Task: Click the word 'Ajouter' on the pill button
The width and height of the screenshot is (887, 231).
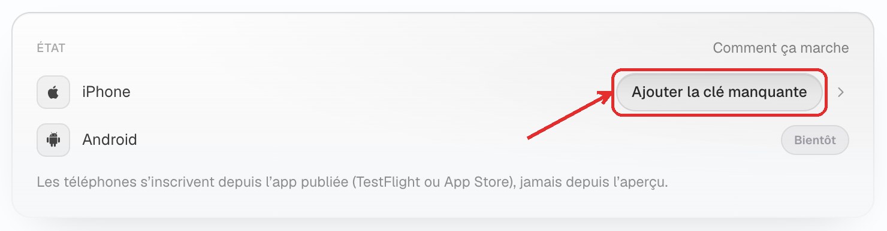Action: point(651,93)
